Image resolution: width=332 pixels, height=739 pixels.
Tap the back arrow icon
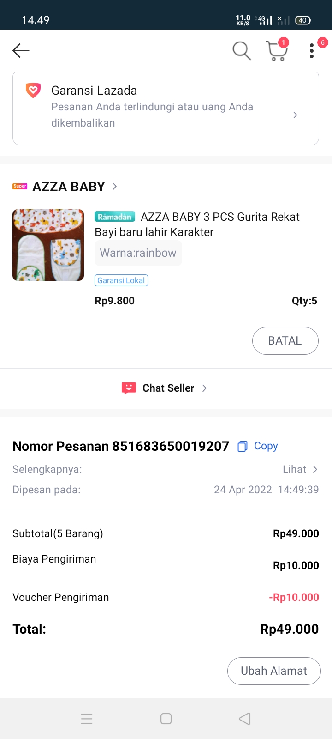[x=21, y=50]
